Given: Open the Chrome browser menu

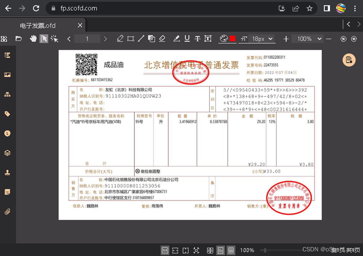Looking at the screenshot, I should [x=354, y=8].
